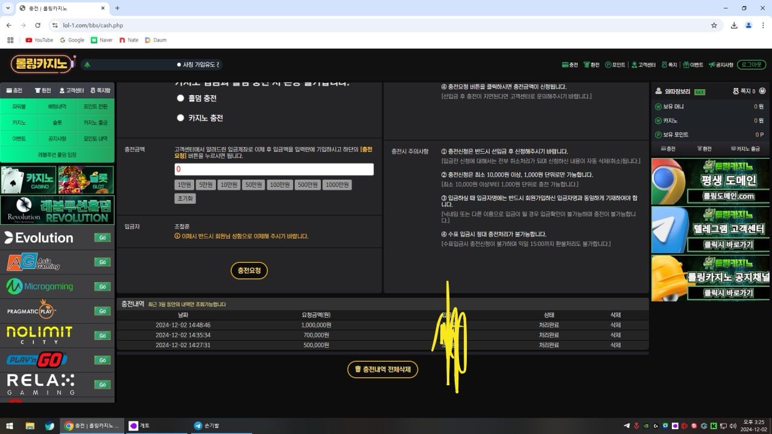Select the 홀덤 충전 radio button
Image resolution: width=772 pixels, height=434 pixels.
coord(180,98)
